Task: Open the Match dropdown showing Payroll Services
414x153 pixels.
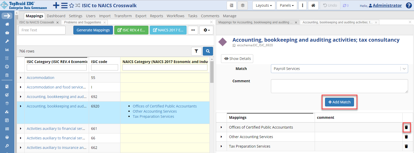Action: click(x=339, y=69)
